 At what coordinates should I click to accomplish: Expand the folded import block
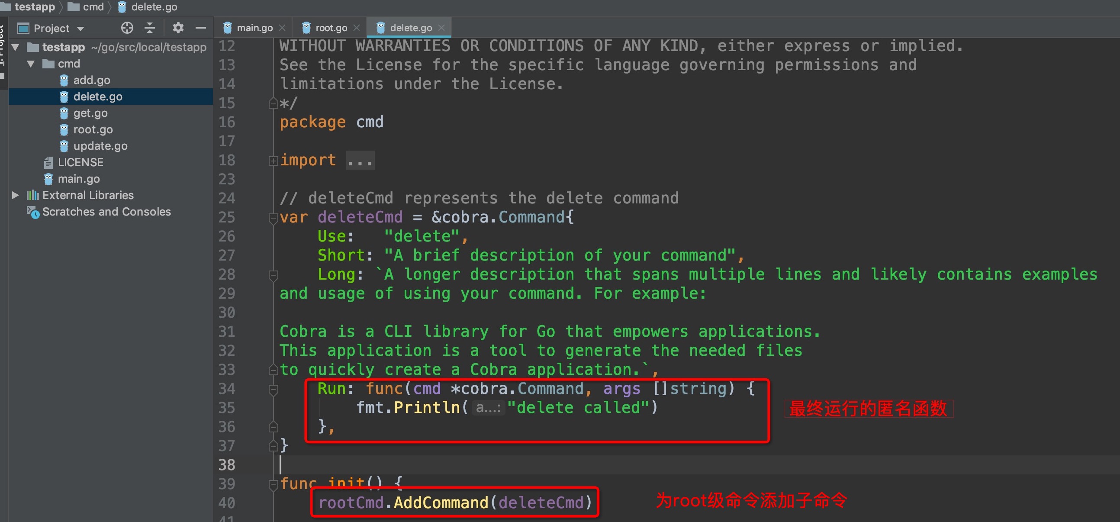point(273,161)
